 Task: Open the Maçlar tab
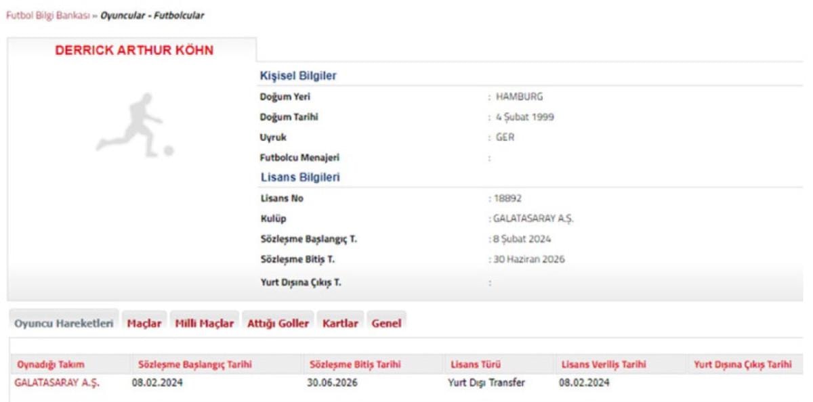144,323
